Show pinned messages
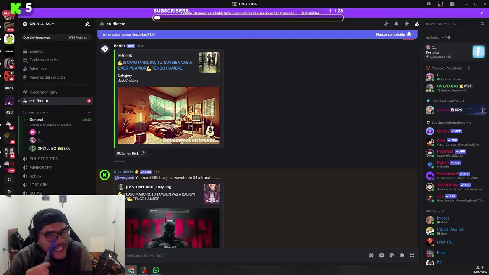Screen dimensions: 489x275 point(406,24)
